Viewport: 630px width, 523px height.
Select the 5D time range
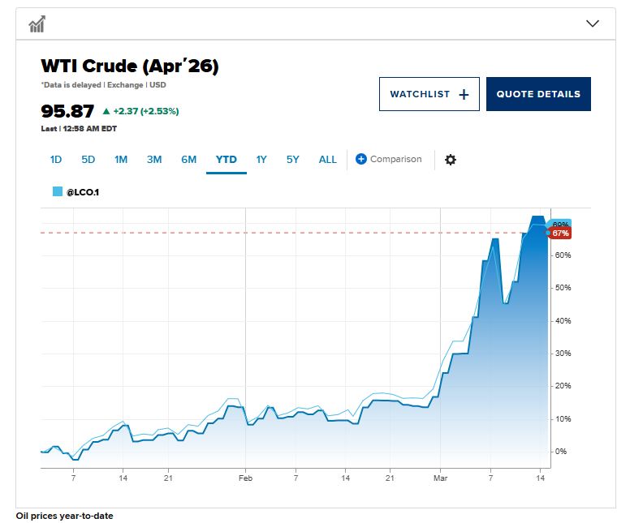click(88, 160)
